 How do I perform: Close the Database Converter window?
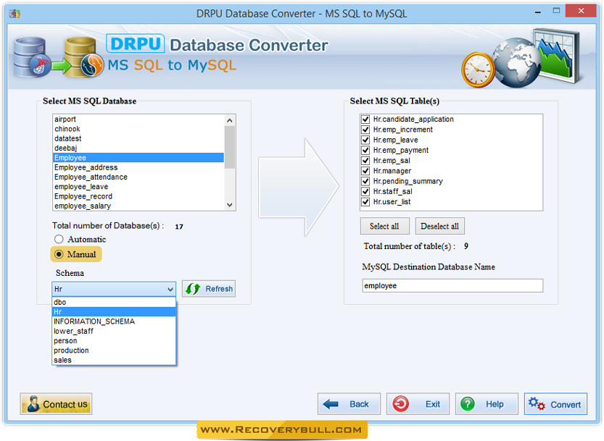pos(581,11)
